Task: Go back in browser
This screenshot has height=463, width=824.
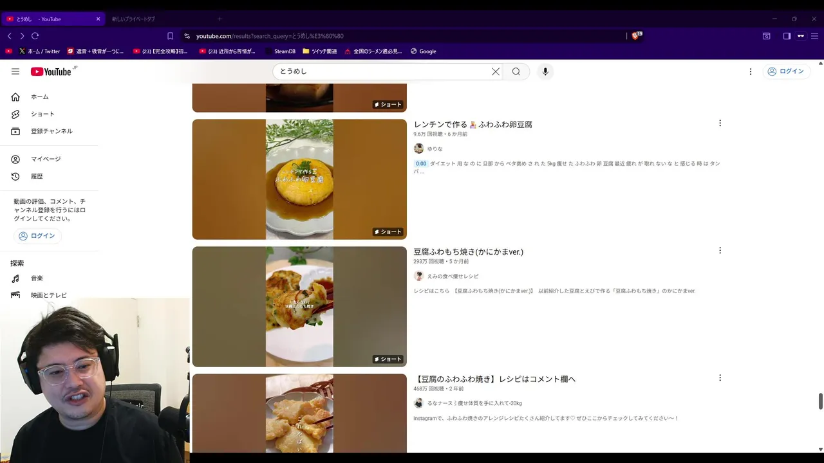Action: coord(9,36)
